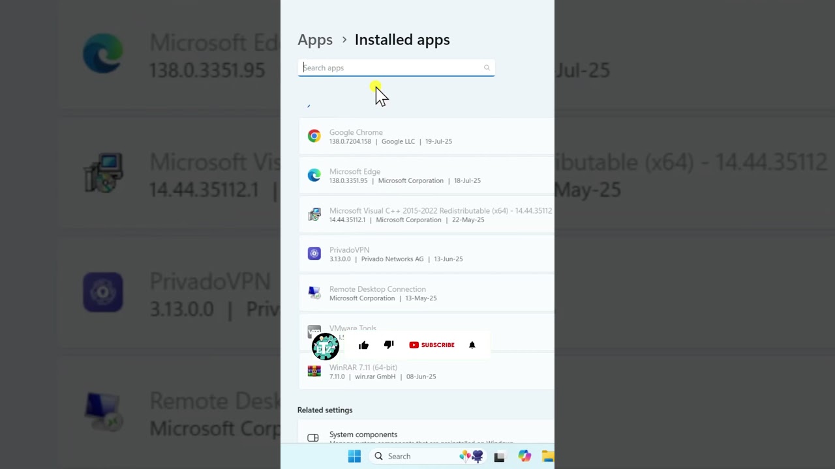Click the WinRAR app icon
The height and width of the screenshot is (469, 835).
(x=314, y=371)
